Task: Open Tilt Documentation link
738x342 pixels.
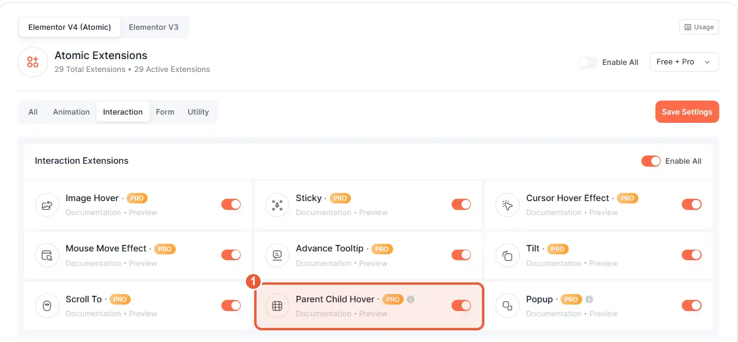Action: click(553, 263)
